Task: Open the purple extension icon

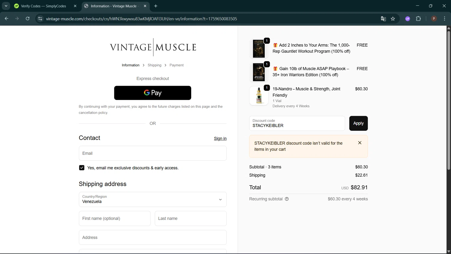Action: (408, 19)
